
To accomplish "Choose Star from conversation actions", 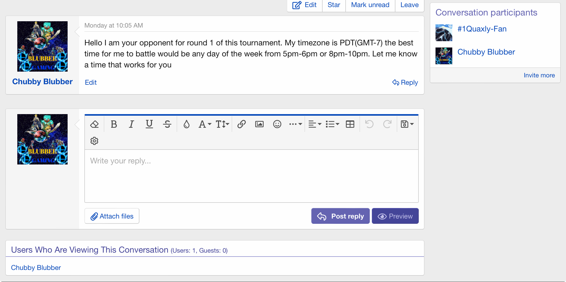I will [334, 5].
